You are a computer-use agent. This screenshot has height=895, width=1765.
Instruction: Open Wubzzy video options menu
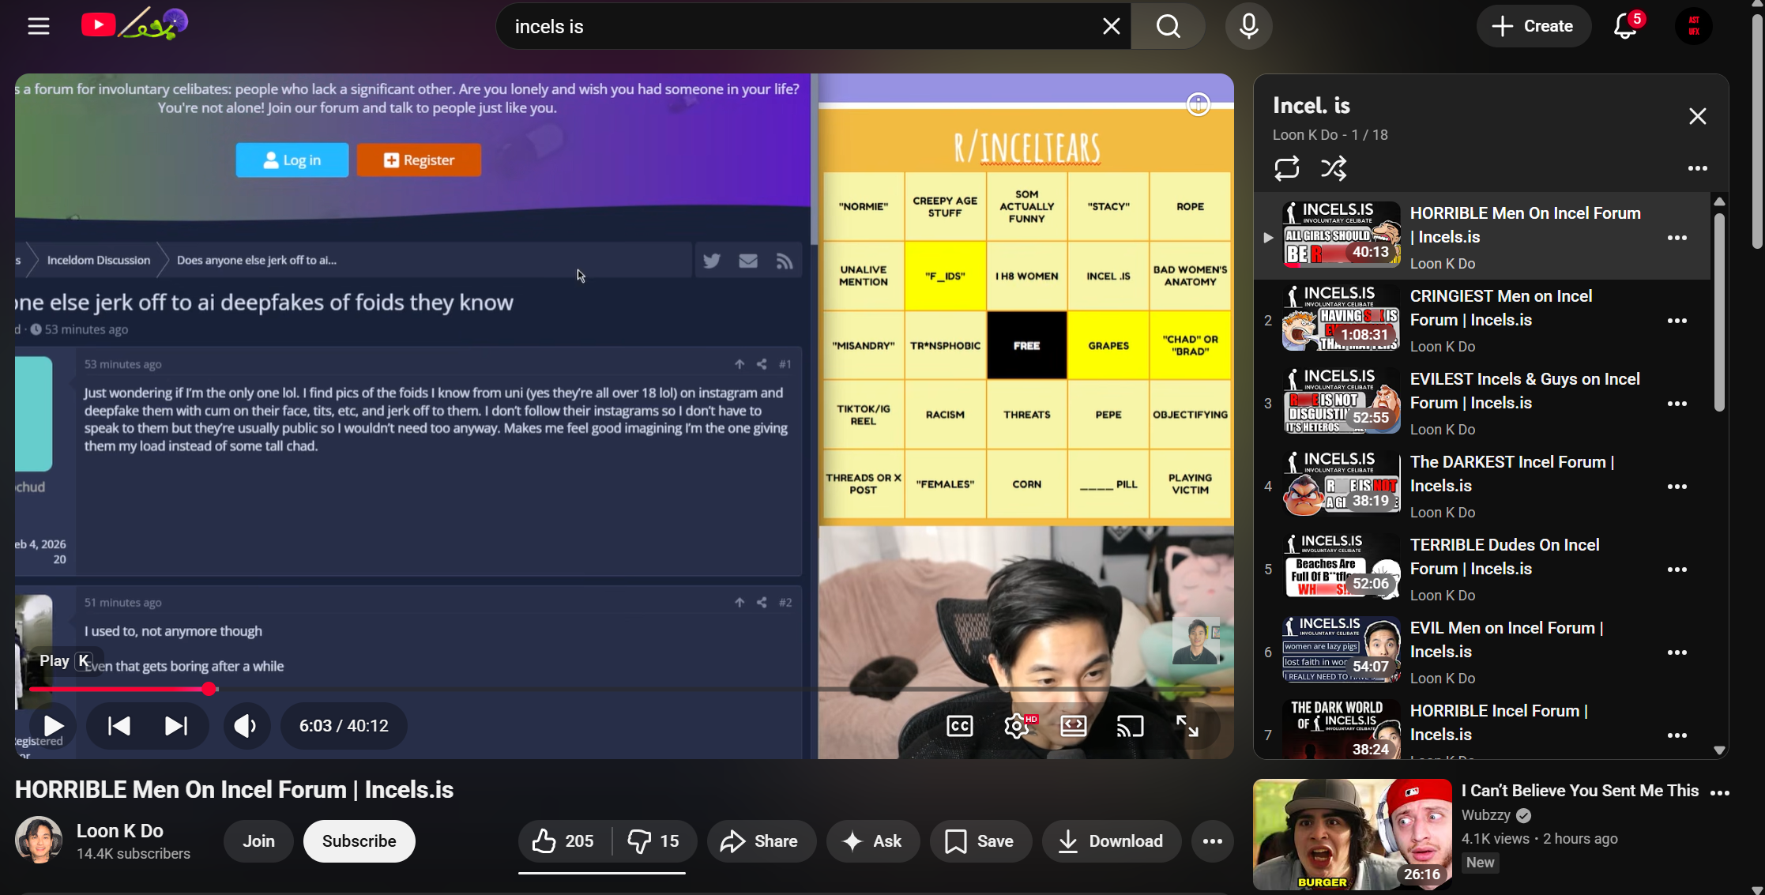click(x=1720, y=792)
